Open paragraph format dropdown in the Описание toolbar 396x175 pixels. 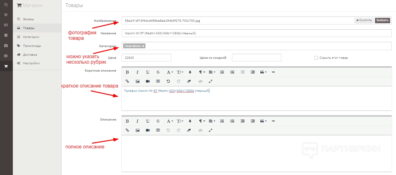click(x=202, y=121)
